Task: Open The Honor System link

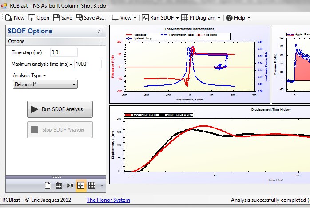Action: coord(108,200)
